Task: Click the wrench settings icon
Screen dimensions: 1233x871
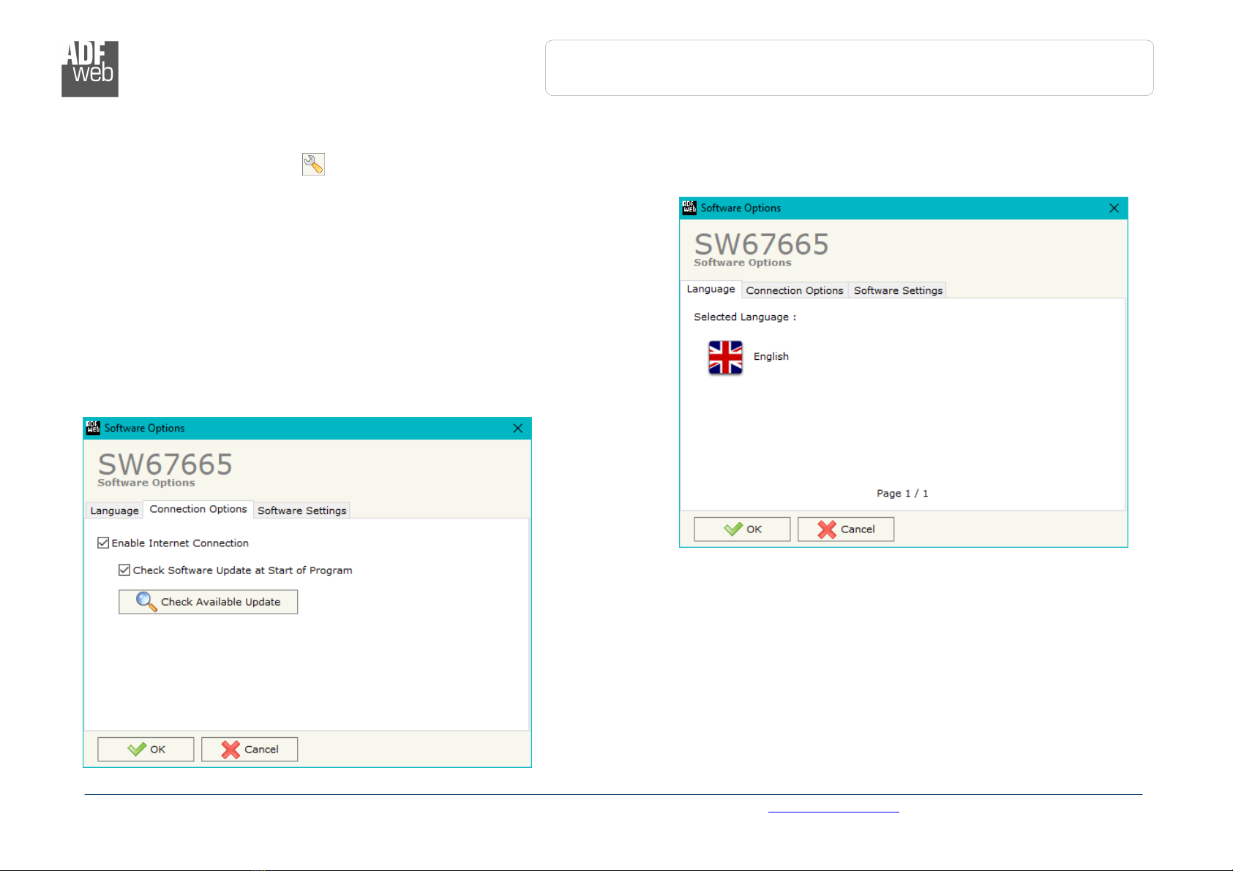Action: point(313,164)
